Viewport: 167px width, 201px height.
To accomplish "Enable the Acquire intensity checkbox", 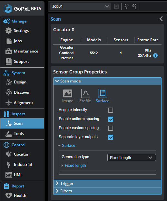I will click(111, 110).
